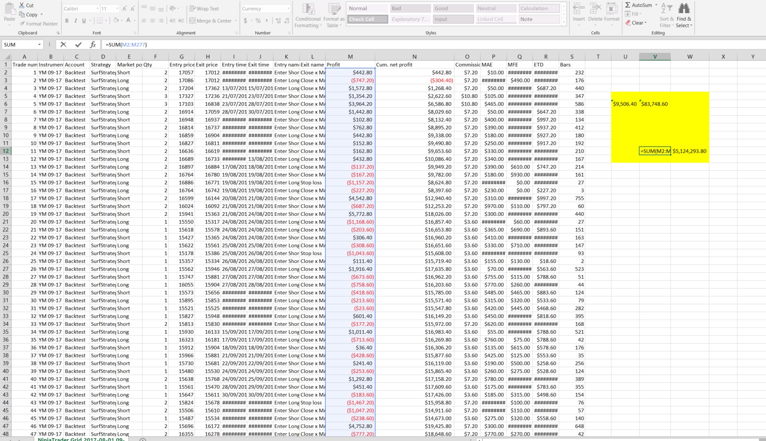The height and width of the screenshot is (441, 766).
Task: Open the Insert Function fx dialog
Action: tap(93, 45)
